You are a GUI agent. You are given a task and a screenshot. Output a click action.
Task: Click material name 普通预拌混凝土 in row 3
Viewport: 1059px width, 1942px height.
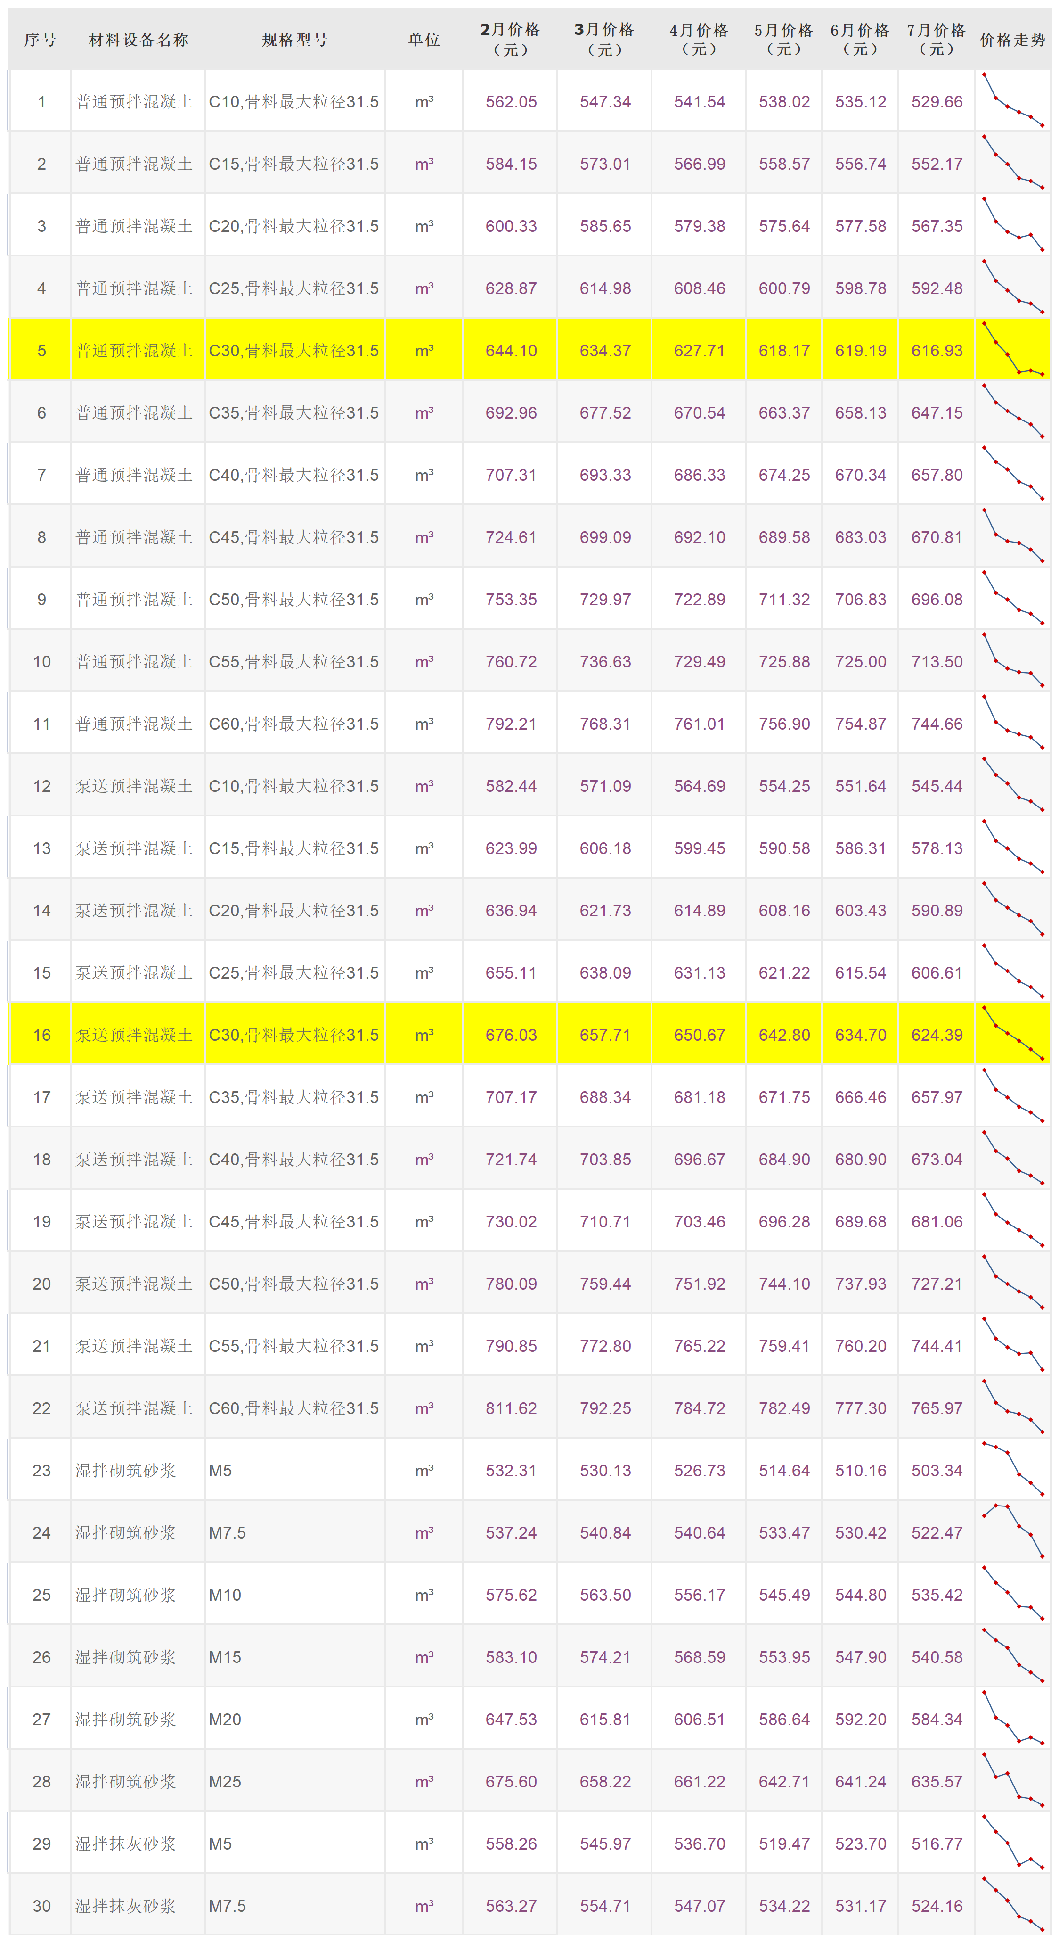[x=134, y=226]
